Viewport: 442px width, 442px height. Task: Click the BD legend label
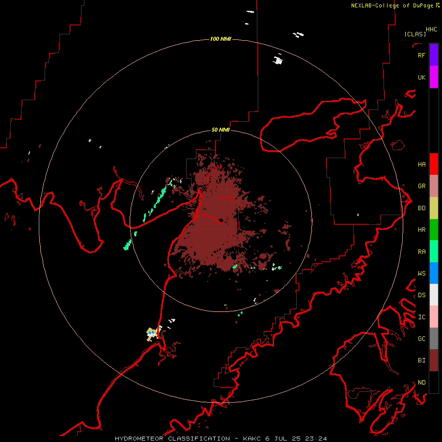coord(421,208)
